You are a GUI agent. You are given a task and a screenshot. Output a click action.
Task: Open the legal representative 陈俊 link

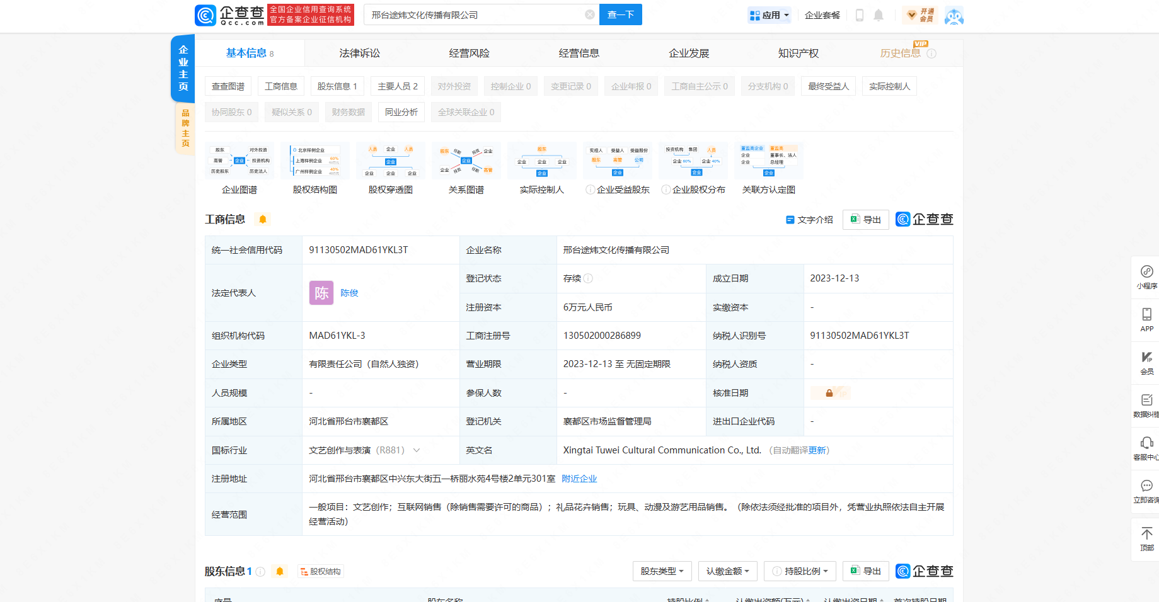click(x=349, y=293)
